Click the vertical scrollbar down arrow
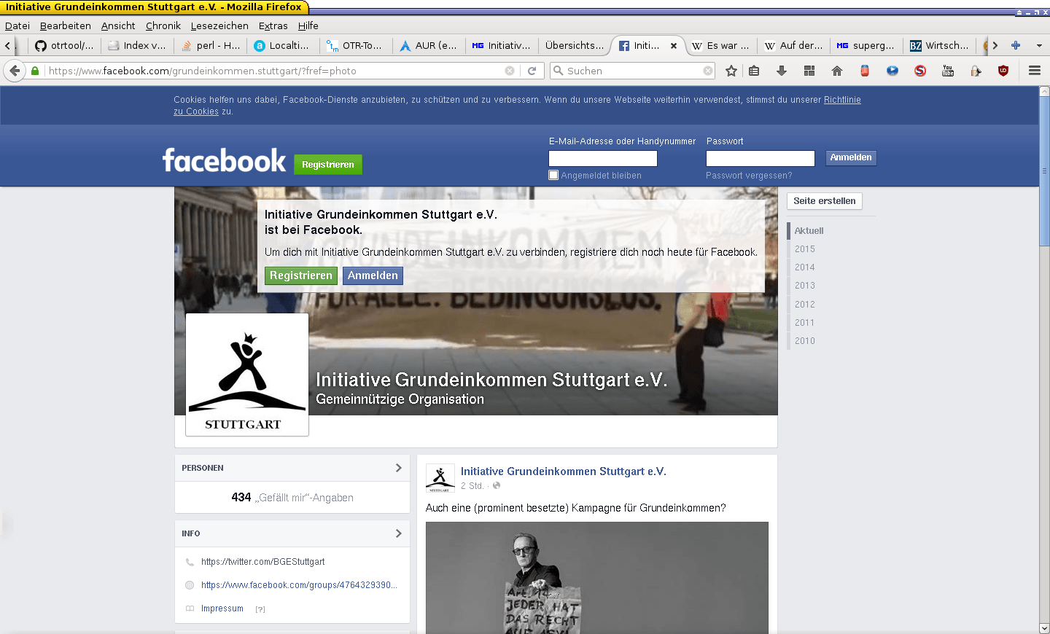The width and height of the screenshot is (1050, 634). 1044,628
